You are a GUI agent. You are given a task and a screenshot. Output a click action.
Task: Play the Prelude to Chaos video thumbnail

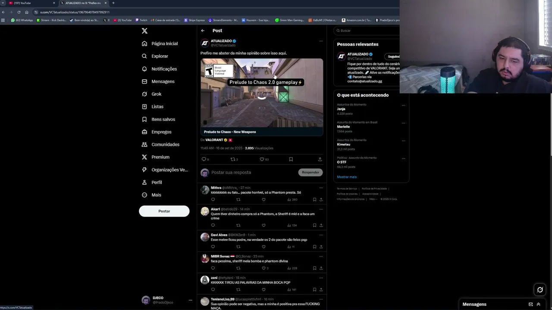point(262,97)
